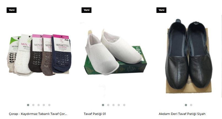Viewport: 222px width, 119px height.
Task: Open the Tavaf Patiği 01 product title
Action: [x=95, y=114]
